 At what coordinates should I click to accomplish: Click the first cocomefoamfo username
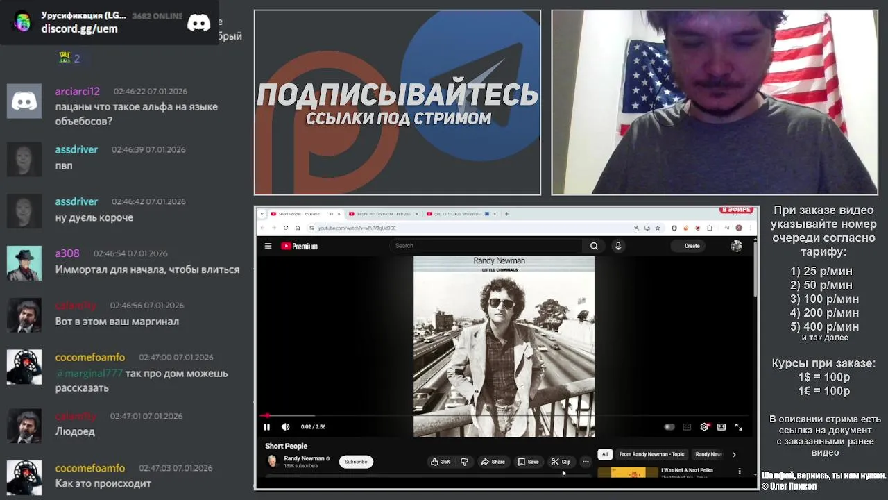pyautogui.click(x=90, y=357)
